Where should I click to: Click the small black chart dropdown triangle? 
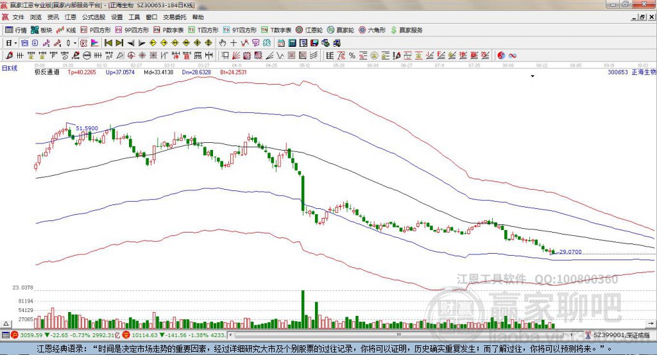click(x=533, y=76)
